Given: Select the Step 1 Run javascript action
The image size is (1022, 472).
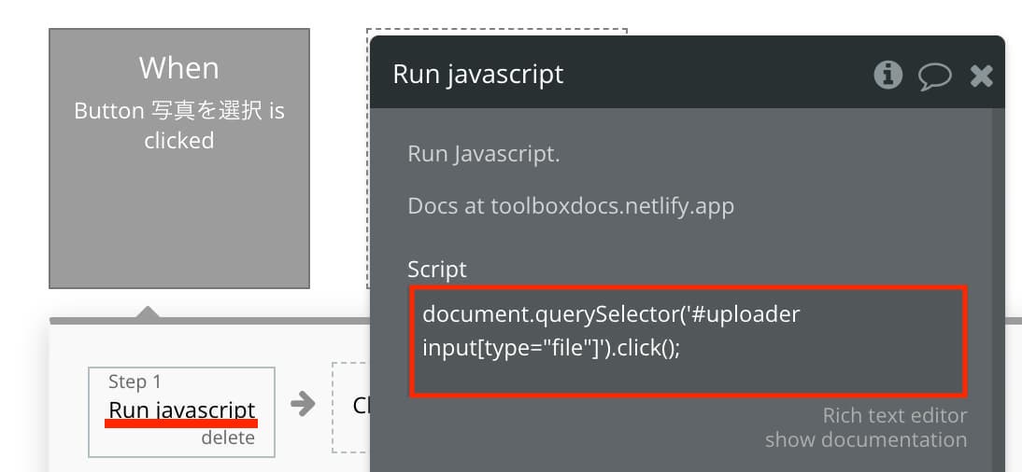Looking at the screenshot, I should [182, 412].
